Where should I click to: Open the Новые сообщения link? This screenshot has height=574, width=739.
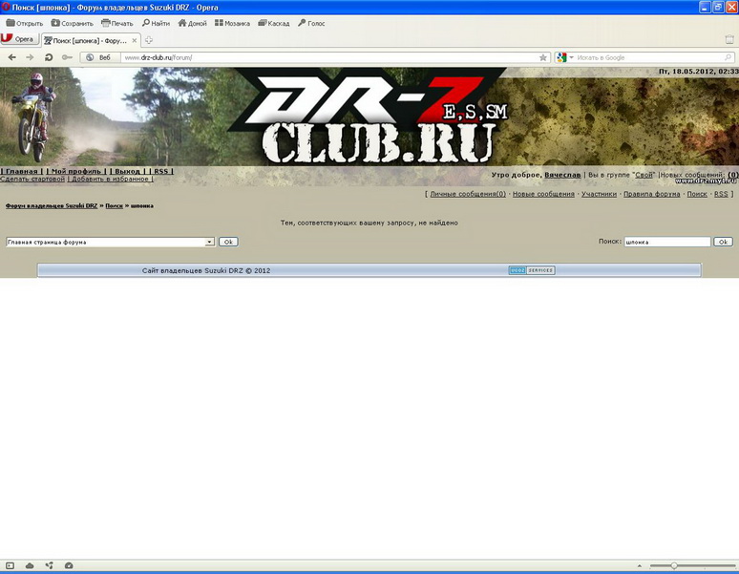coord(543,194)
